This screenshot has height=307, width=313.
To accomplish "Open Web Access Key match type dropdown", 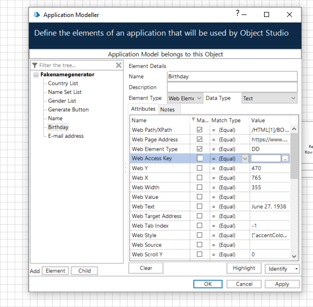I will (x=245, y=159).
